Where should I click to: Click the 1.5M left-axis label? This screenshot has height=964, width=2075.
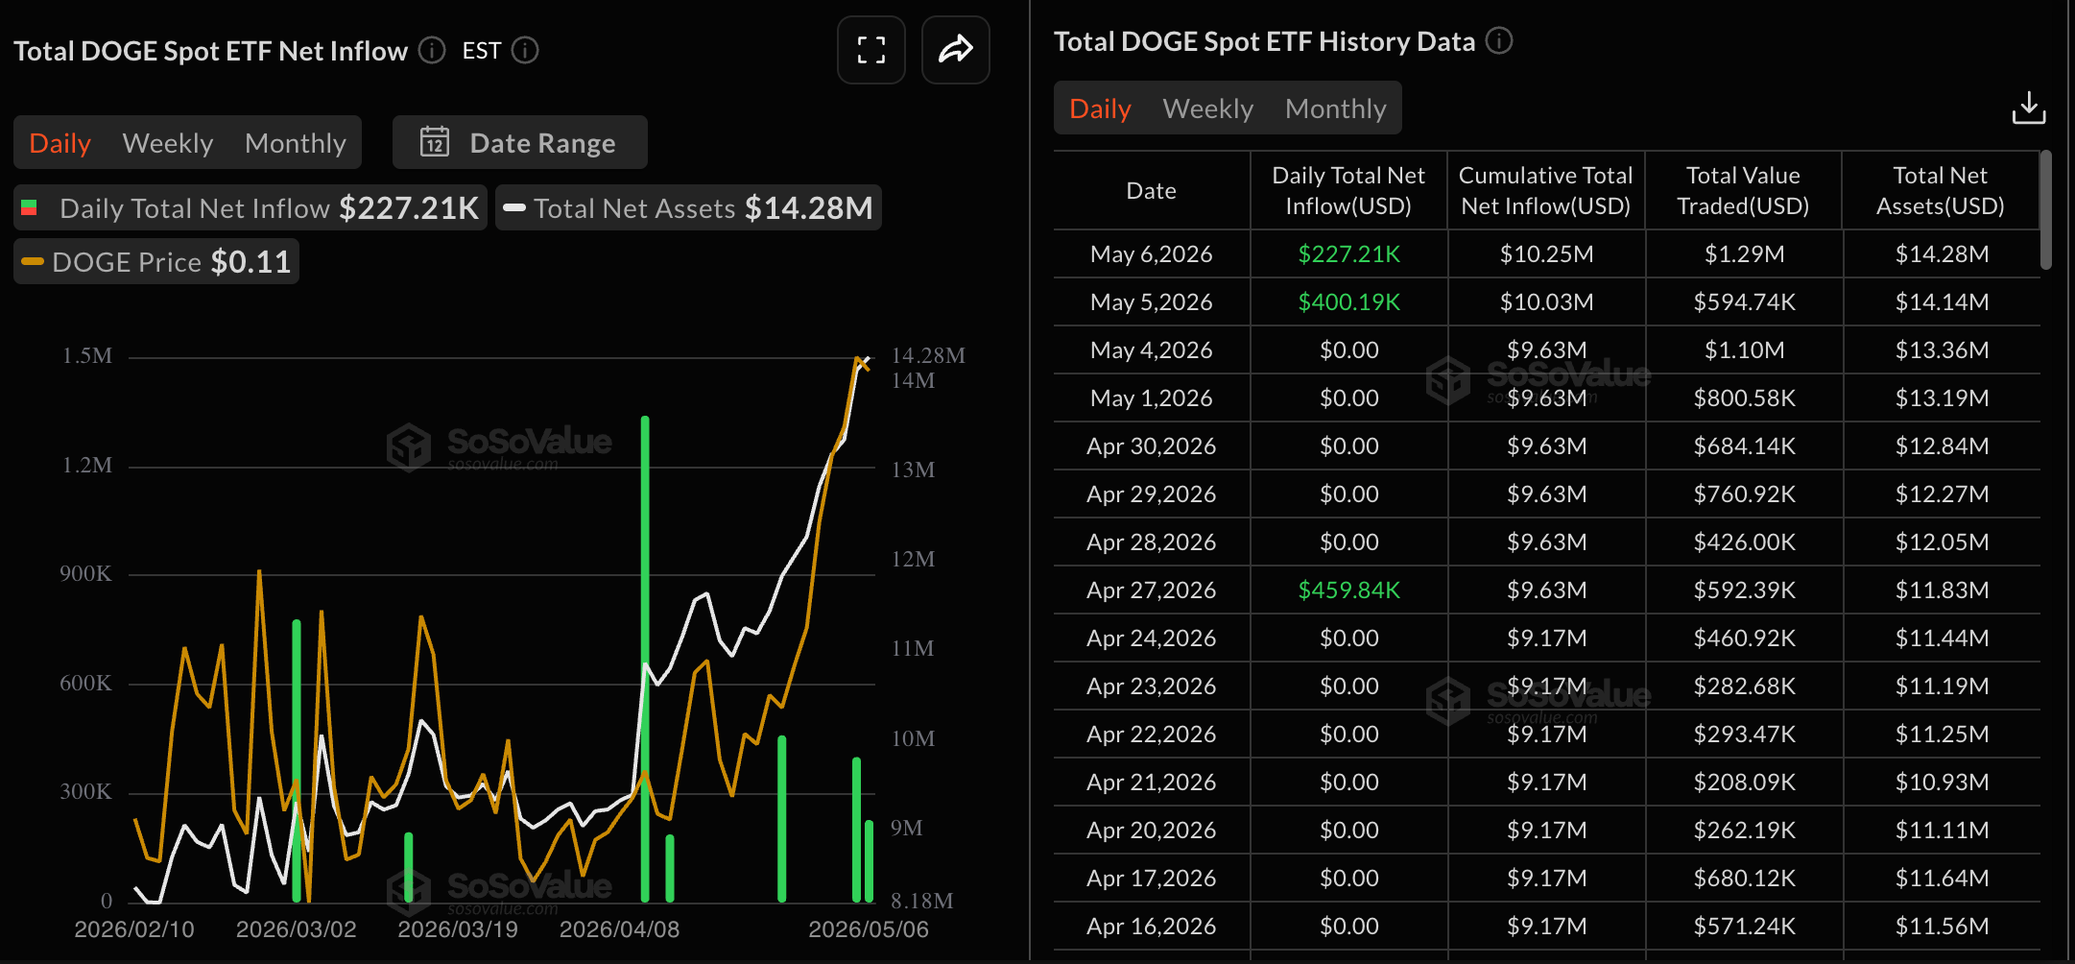(87, 355)
